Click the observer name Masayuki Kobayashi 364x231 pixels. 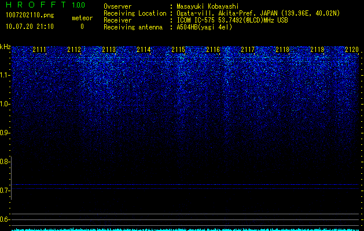[208, 6]
